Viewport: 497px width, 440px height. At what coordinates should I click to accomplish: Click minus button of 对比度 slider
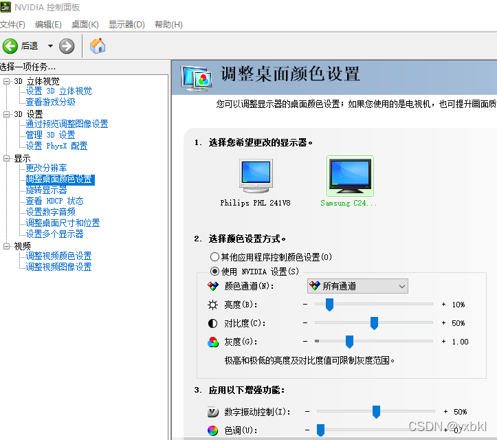305,323
